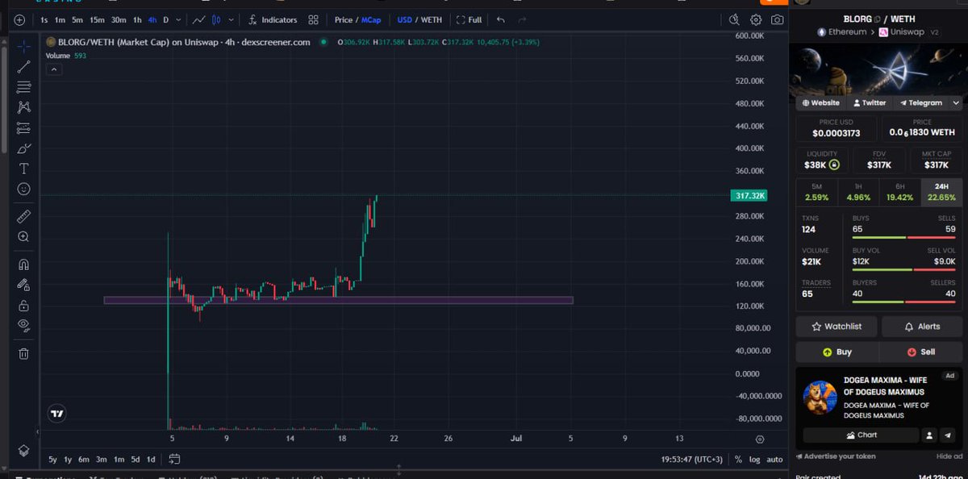Open the Alerts button

(x=922, y=327)
